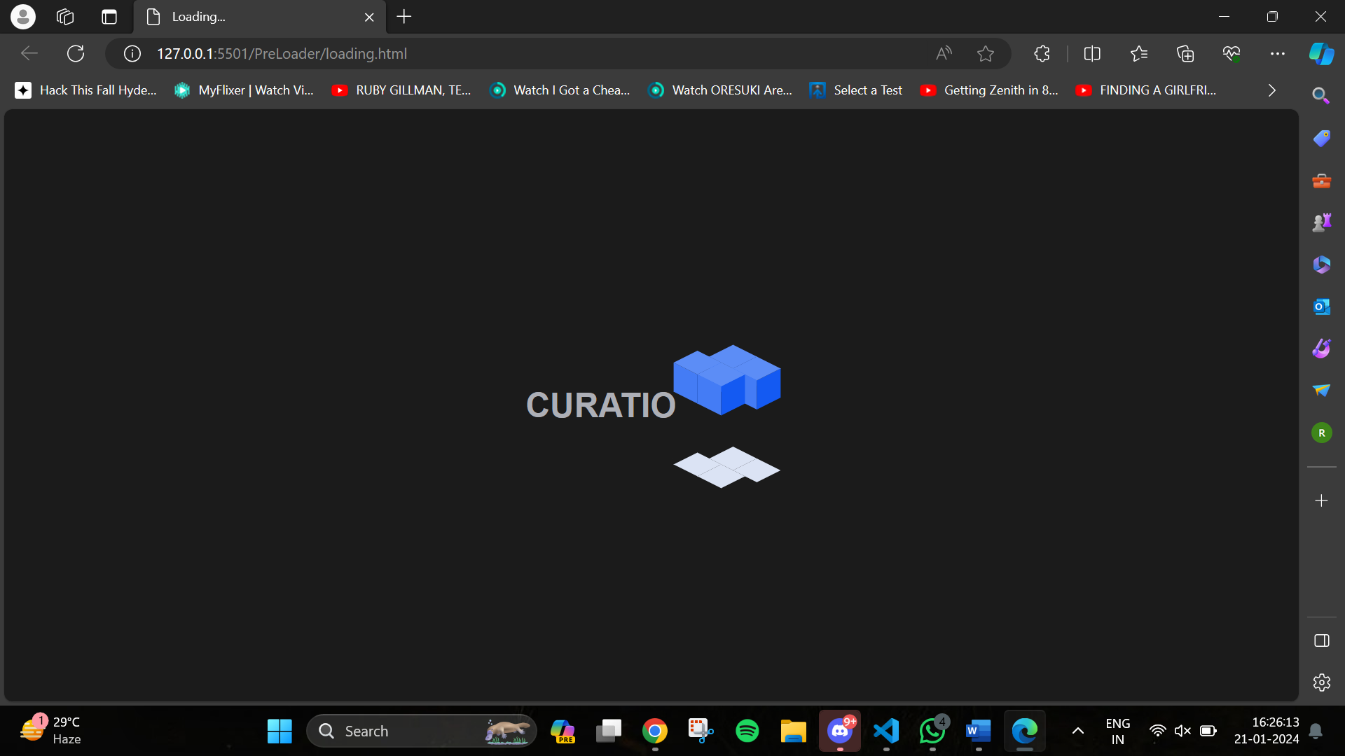The image size is (1345, 756).
Task: Open Spotify from the taskbar
Action: pos(747,731)
